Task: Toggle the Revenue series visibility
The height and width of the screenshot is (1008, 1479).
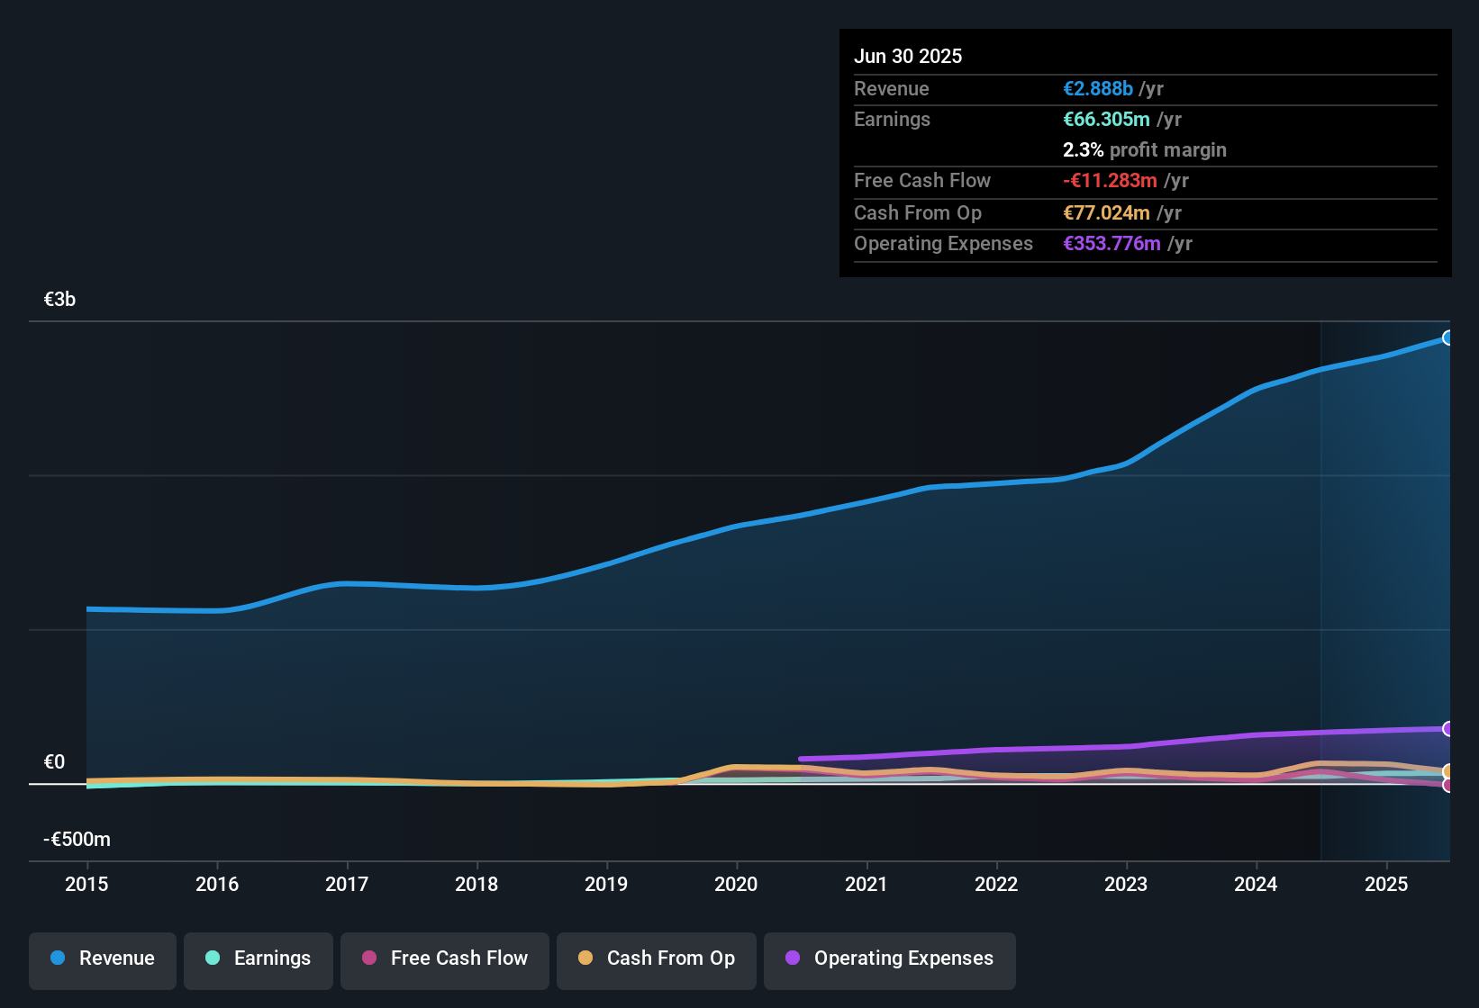Action: click(102, 960)
